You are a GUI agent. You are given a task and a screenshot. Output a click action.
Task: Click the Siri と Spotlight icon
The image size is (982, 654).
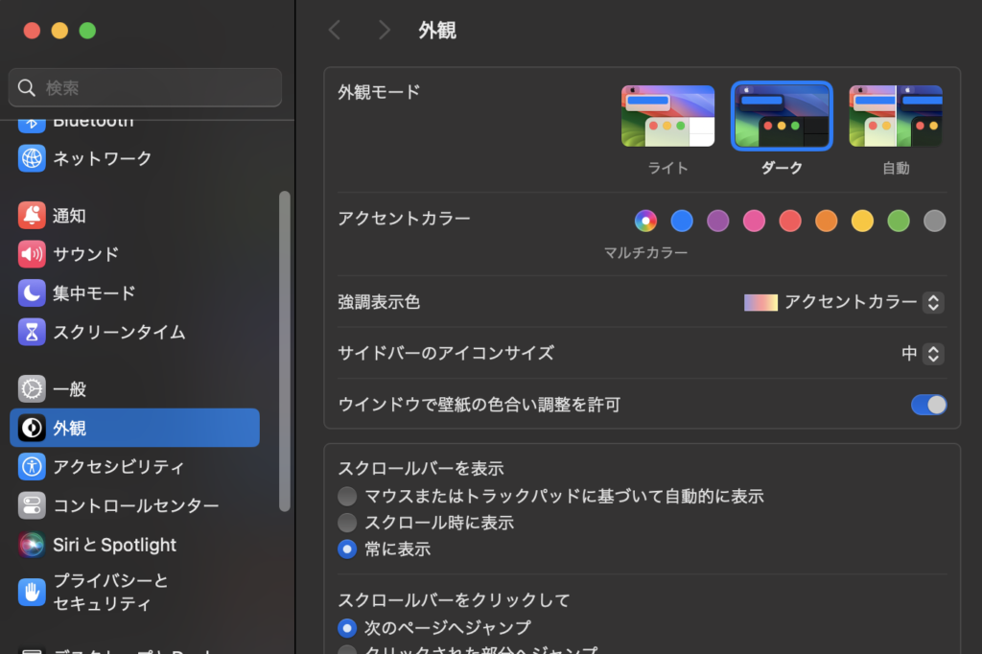[32, 545]
